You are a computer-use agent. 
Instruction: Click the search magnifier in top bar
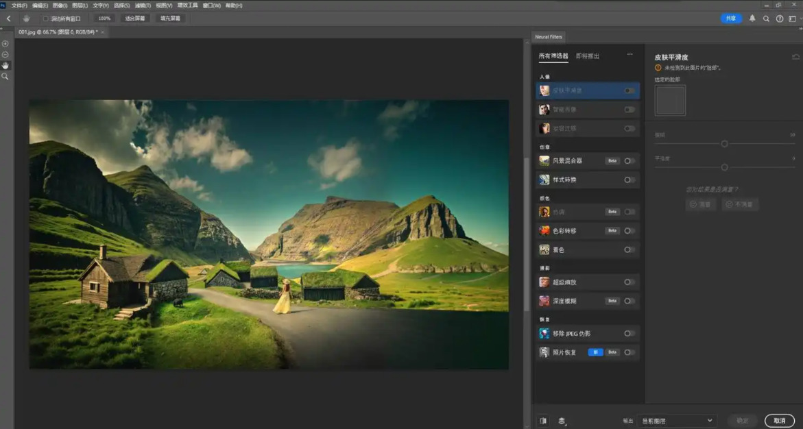click(766, 19)
